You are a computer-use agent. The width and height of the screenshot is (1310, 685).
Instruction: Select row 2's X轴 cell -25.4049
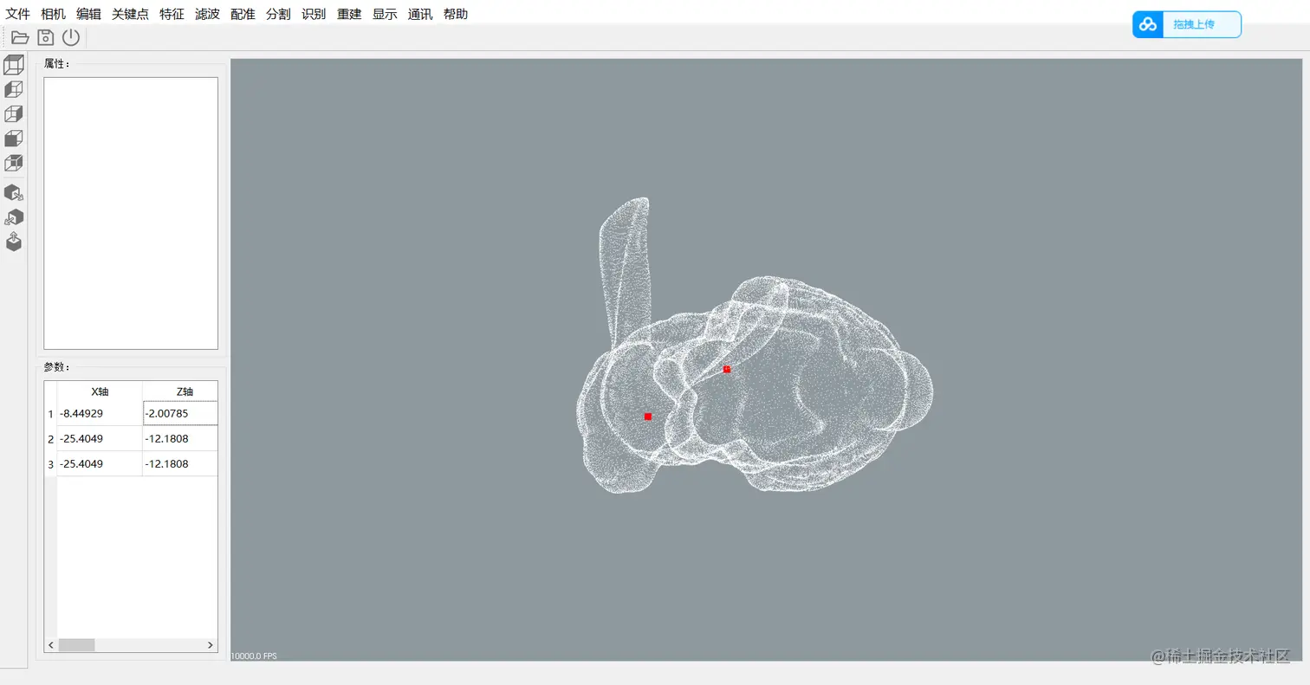tap(100, 438)
